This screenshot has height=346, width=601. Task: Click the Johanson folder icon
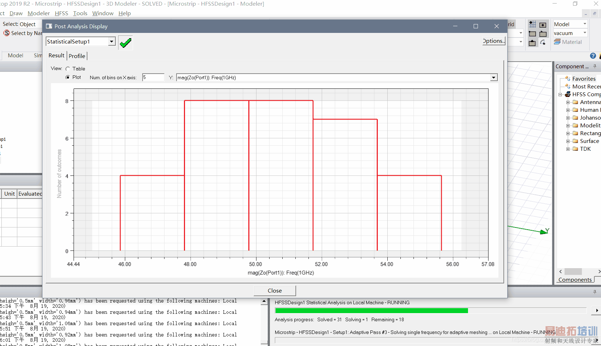coord(576,117)
